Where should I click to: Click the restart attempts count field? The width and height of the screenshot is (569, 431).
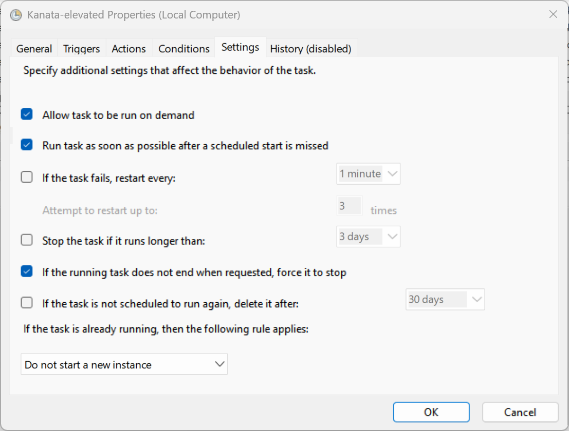350,206
